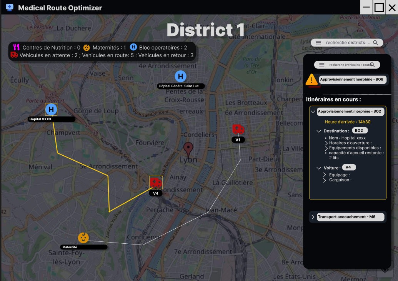Click the V4 ambulance icon on map
398x281 pixels.
(156, 182)
